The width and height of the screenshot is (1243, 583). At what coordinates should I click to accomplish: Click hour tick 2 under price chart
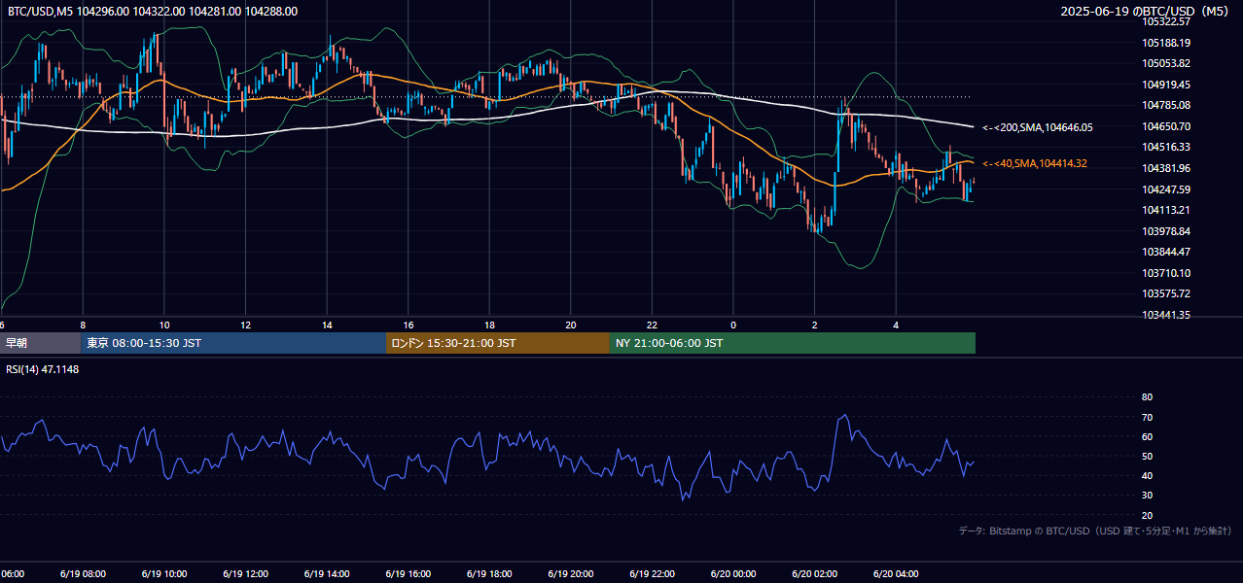click(815, 325)
